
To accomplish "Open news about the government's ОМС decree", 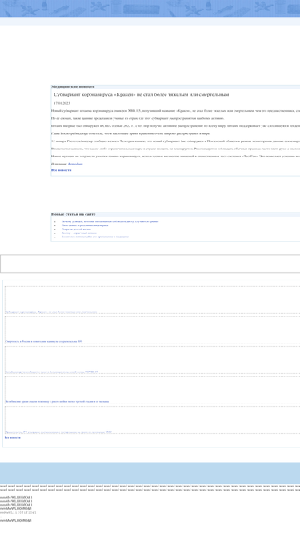I will [x=58, y=432].
